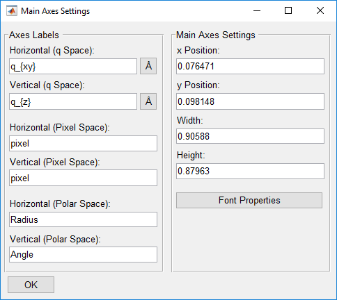Insert Ångström symbol for horizontal q label
The image size is (337, 300).
148,66
